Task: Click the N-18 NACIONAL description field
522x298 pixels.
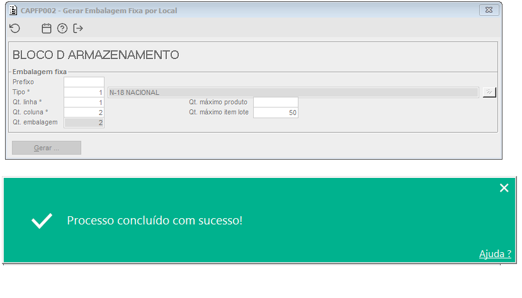Action: pyautogui.click(x=293, y=92)
